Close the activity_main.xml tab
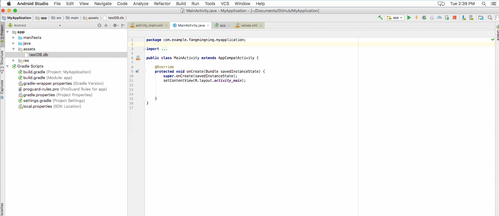This screenshot has width=499, height=216. (x=166, y=26)
